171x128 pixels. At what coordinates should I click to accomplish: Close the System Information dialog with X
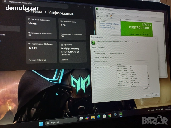[155, 38]
